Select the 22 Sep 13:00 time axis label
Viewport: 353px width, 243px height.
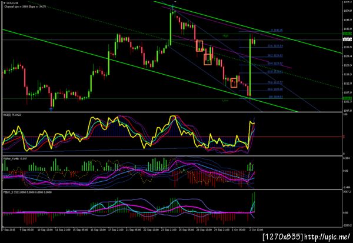tap(151, 230)
